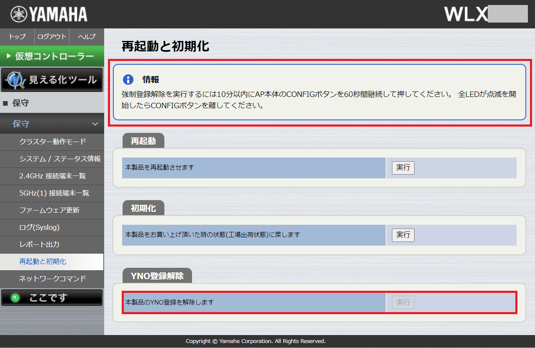Open ファームウェア更新 from the sidebar
This screenshot has width=535, height=348.
coord(52,210)
